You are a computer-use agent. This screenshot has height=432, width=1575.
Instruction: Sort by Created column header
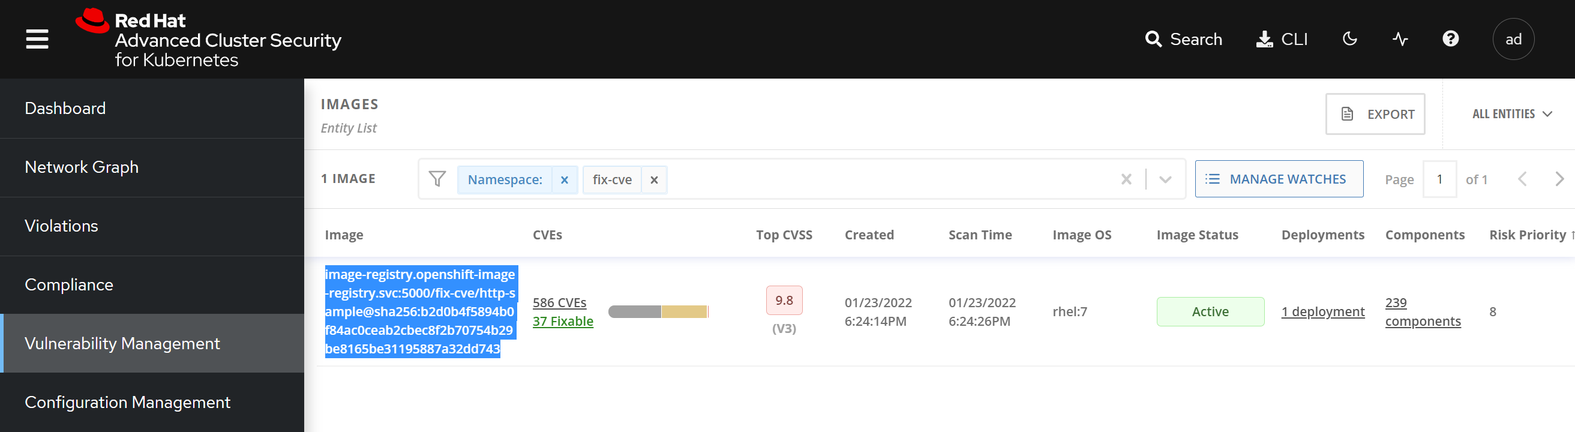pyautogui.click(x=869, y=235)
